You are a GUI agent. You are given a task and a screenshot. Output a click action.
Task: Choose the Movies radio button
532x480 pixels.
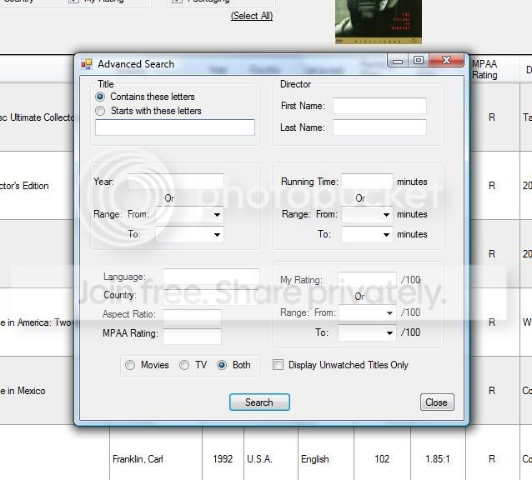point(130,365)
